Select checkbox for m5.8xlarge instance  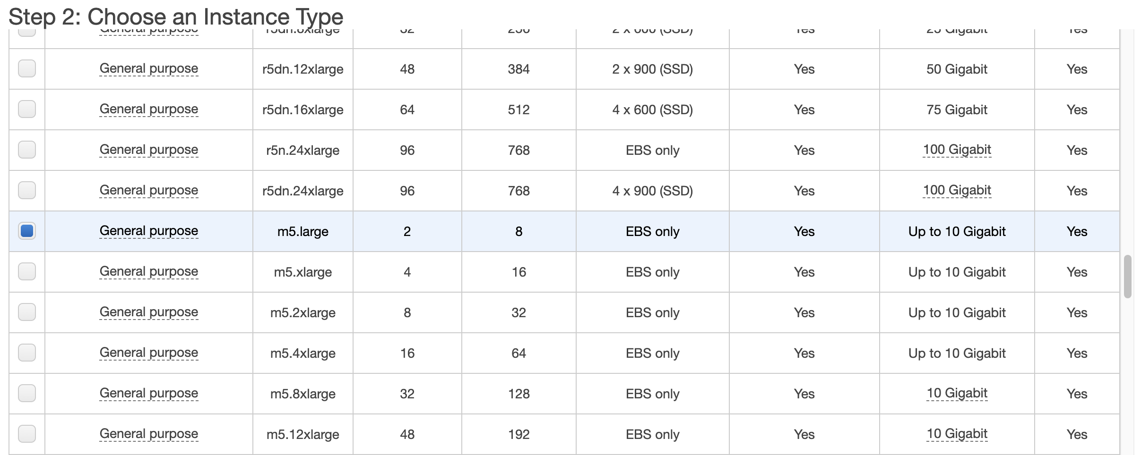click(x=27, y=393)
